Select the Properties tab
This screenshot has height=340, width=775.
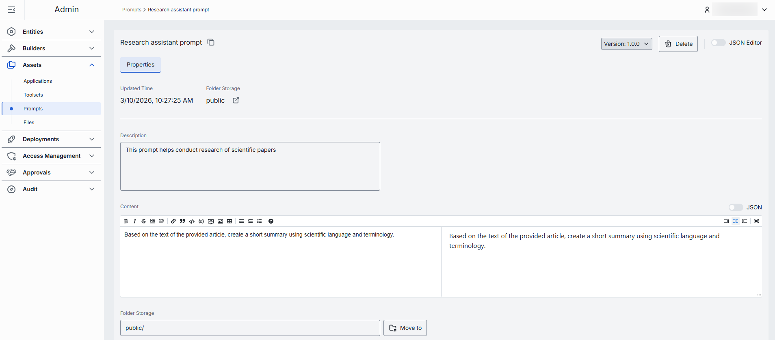141,65
